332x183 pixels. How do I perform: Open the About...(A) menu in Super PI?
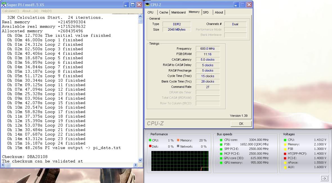[30, 11]
